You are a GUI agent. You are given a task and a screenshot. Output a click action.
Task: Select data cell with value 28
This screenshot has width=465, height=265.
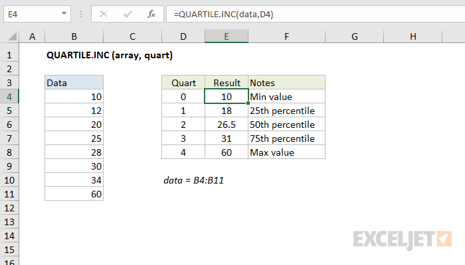tap(74, 152)
